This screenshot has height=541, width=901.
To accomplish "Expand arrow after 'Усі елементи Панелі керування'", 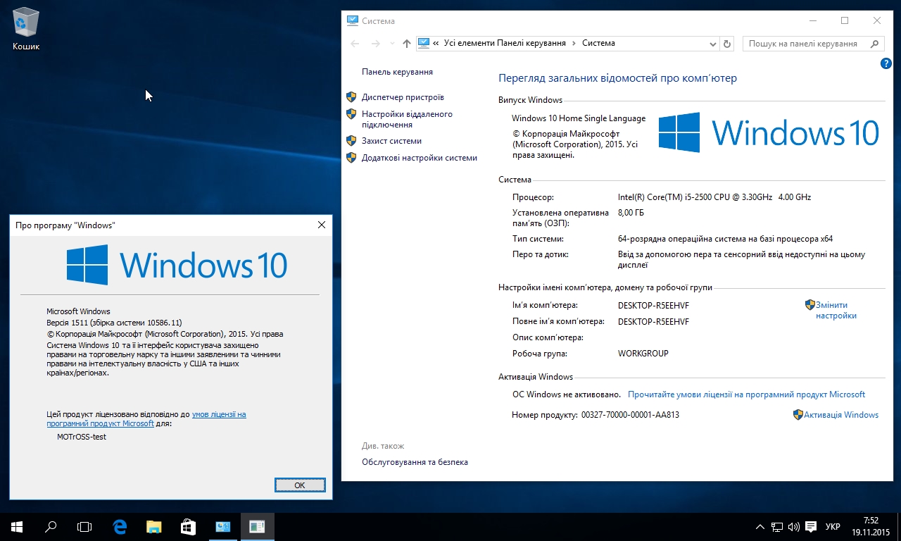I will [574, 43].
